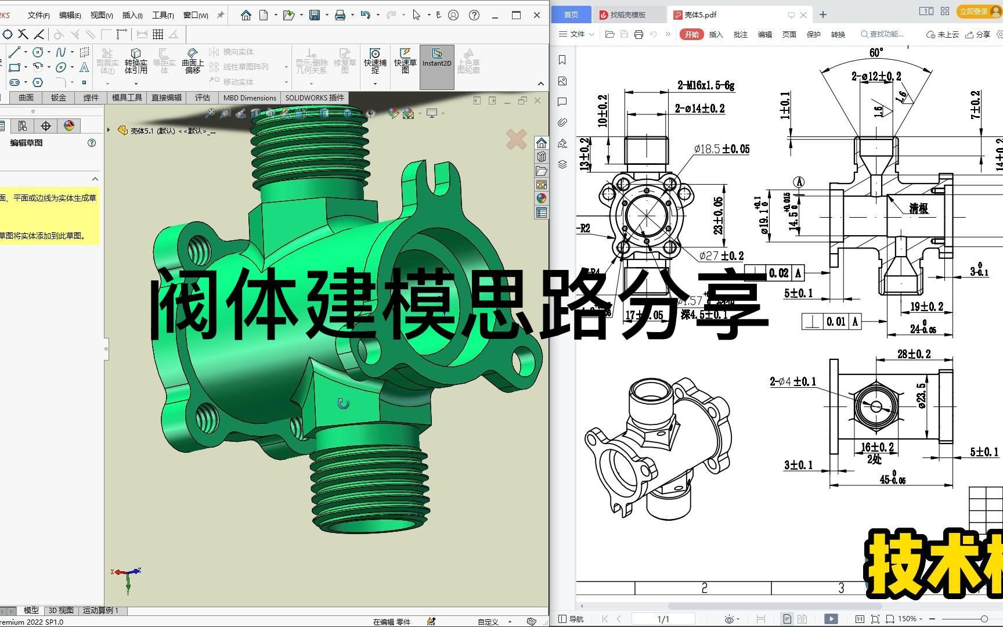Open the 快速捕捉 dropdown arrow

point(375,84)
